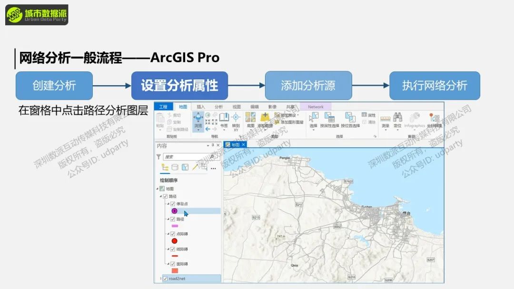Toggle the 点障碍 layer checkbox
The height and width of the screenshot is (289, 514).
(173, 234)
